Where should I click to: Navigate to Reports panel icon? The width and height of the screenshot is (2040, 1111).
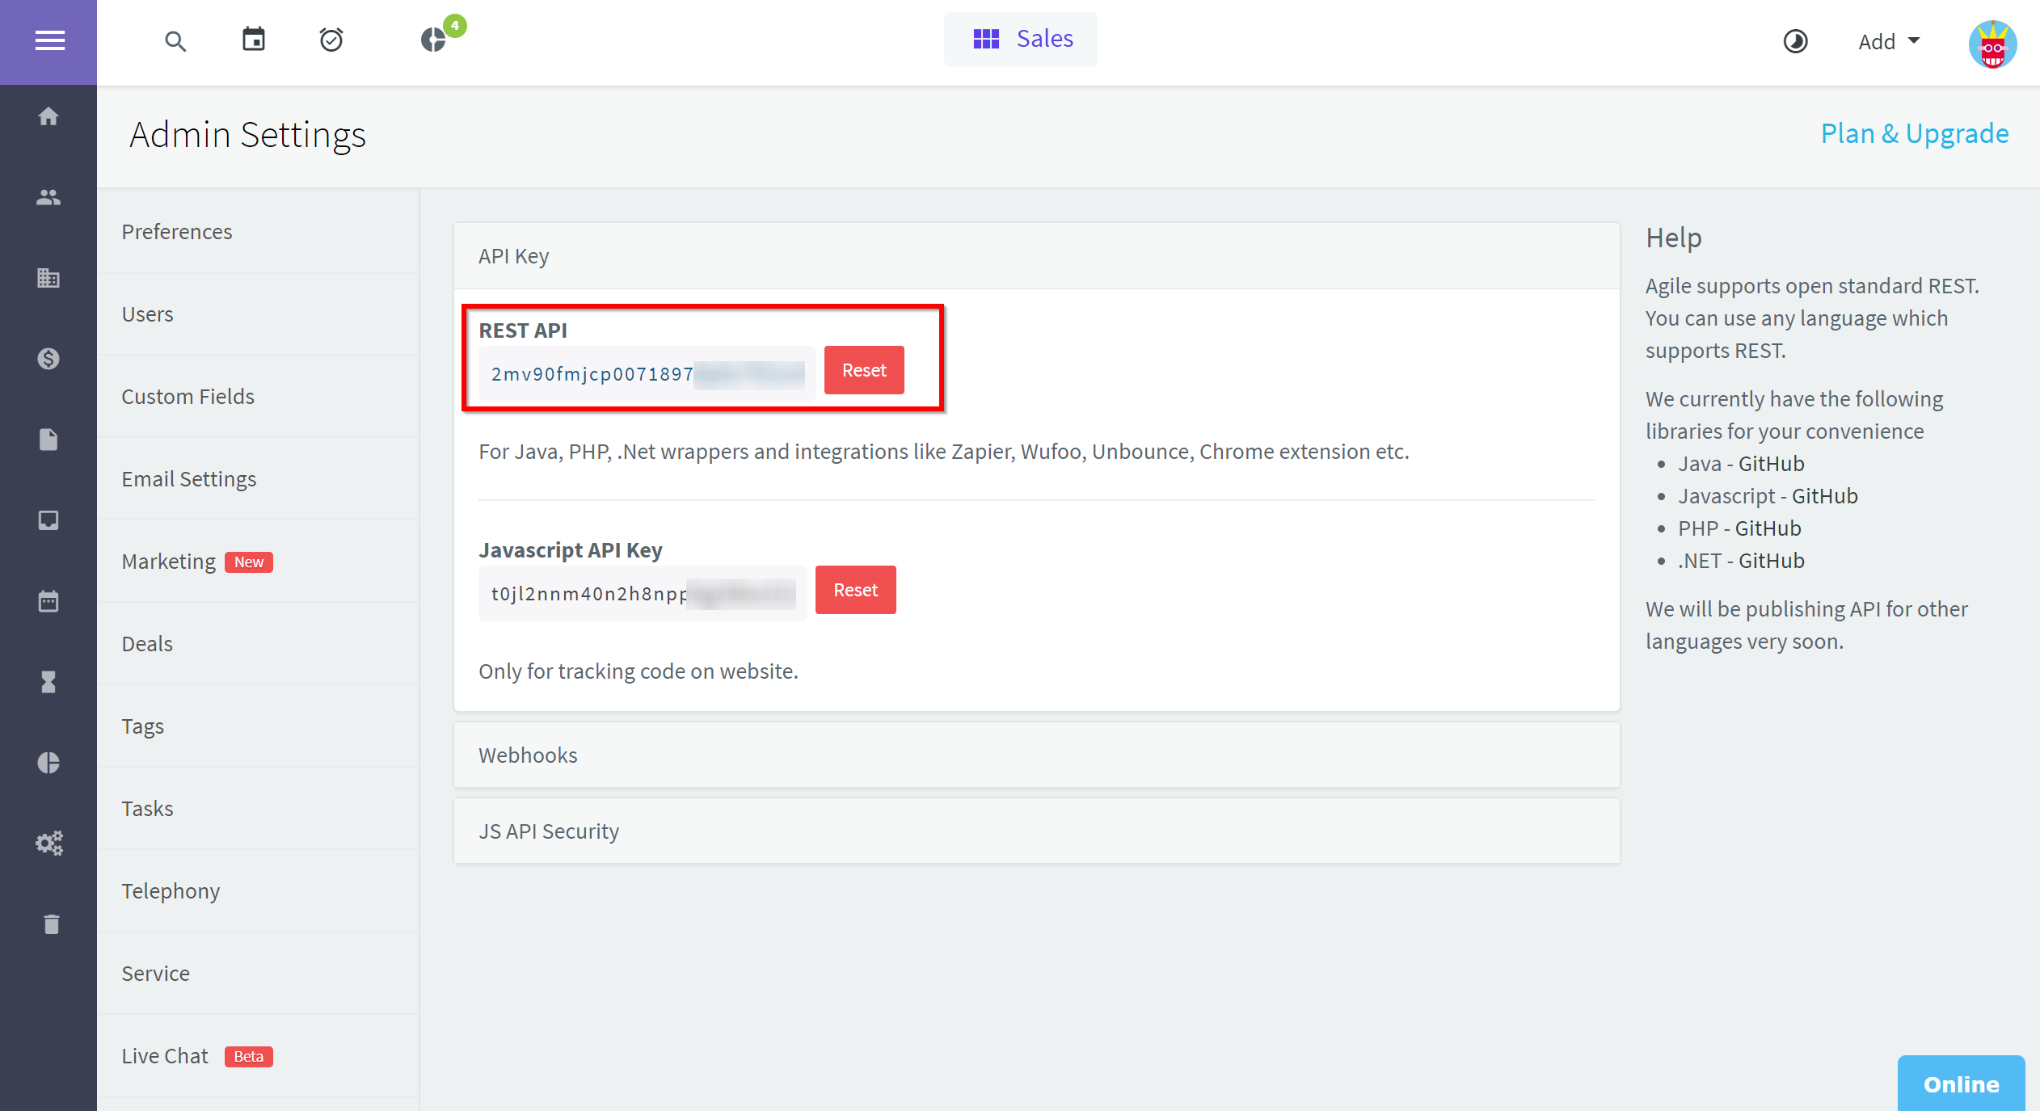(48, 764)
